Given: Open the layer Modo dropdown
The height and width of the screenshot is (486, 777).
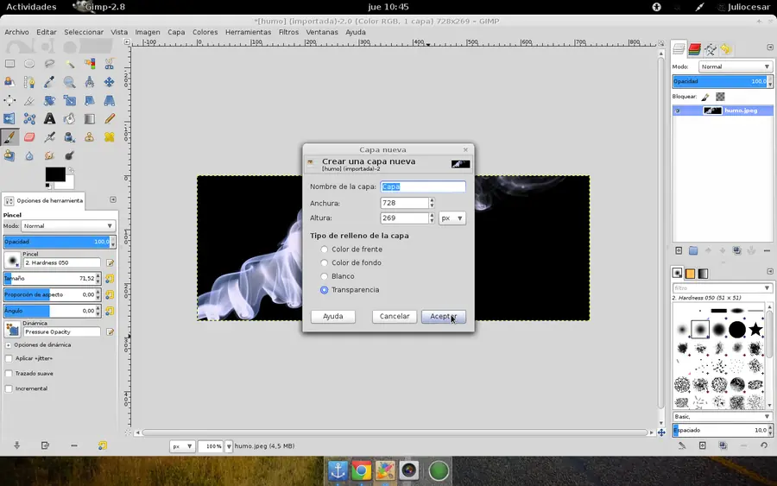Looking at the screenshot, I should point(735,66).
